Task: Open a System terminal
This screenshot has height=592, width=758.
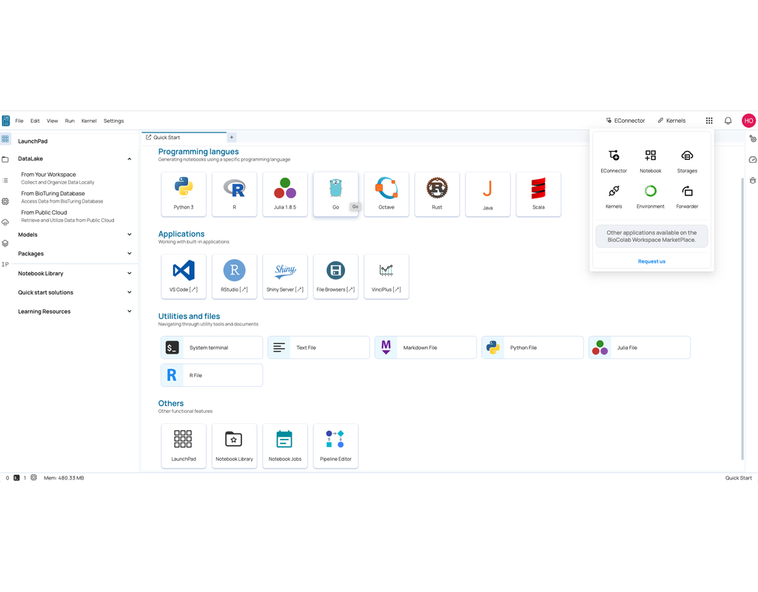Action: (211, 347)
